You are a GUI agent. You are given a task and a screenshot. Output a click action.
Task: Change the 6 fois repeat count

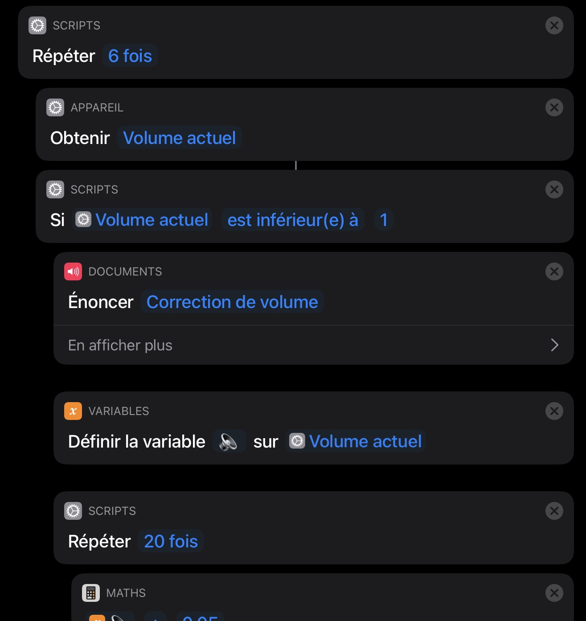tap(130, 56)
